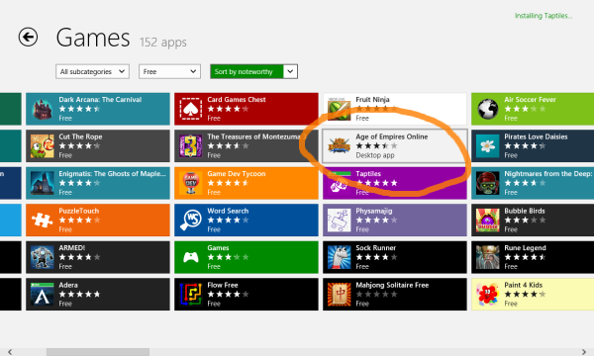Screen dimensions: 594x356
Task: Open the Free price filter dropdown
Action: point(169,71)
